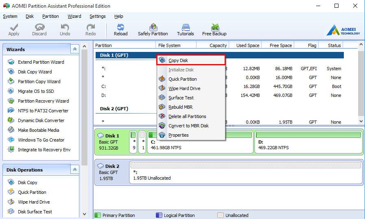Select Delete all Partitions entry
This screenshot has height=219, width=365.
[x=191, y=116]
